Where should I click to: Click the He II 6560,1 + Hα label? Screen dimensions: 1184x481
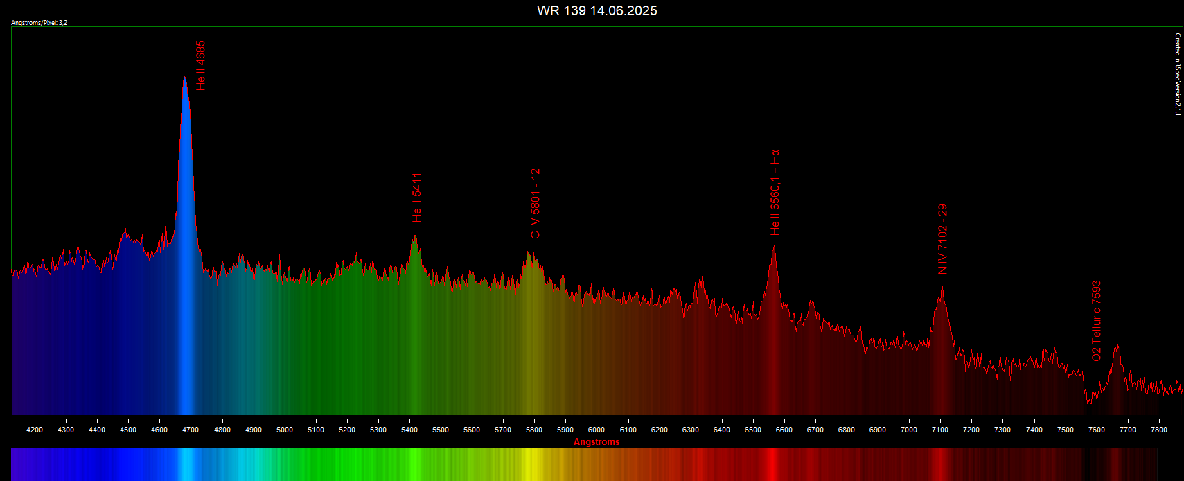tap(775, 193)
